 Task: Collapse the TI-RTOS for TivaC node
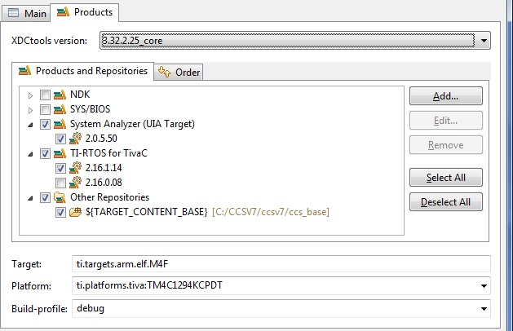coord(30,154)
